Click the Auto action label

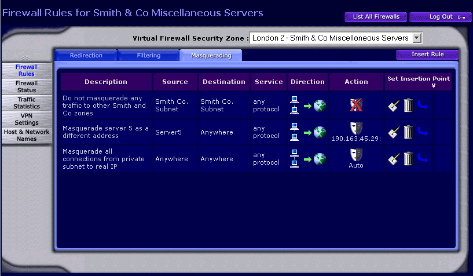click(356, 165)
